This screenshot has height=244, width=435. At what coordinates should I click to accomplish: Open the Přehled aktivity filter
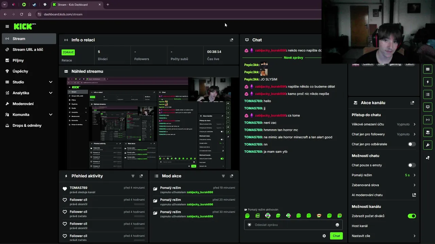[x=133, y=176]
